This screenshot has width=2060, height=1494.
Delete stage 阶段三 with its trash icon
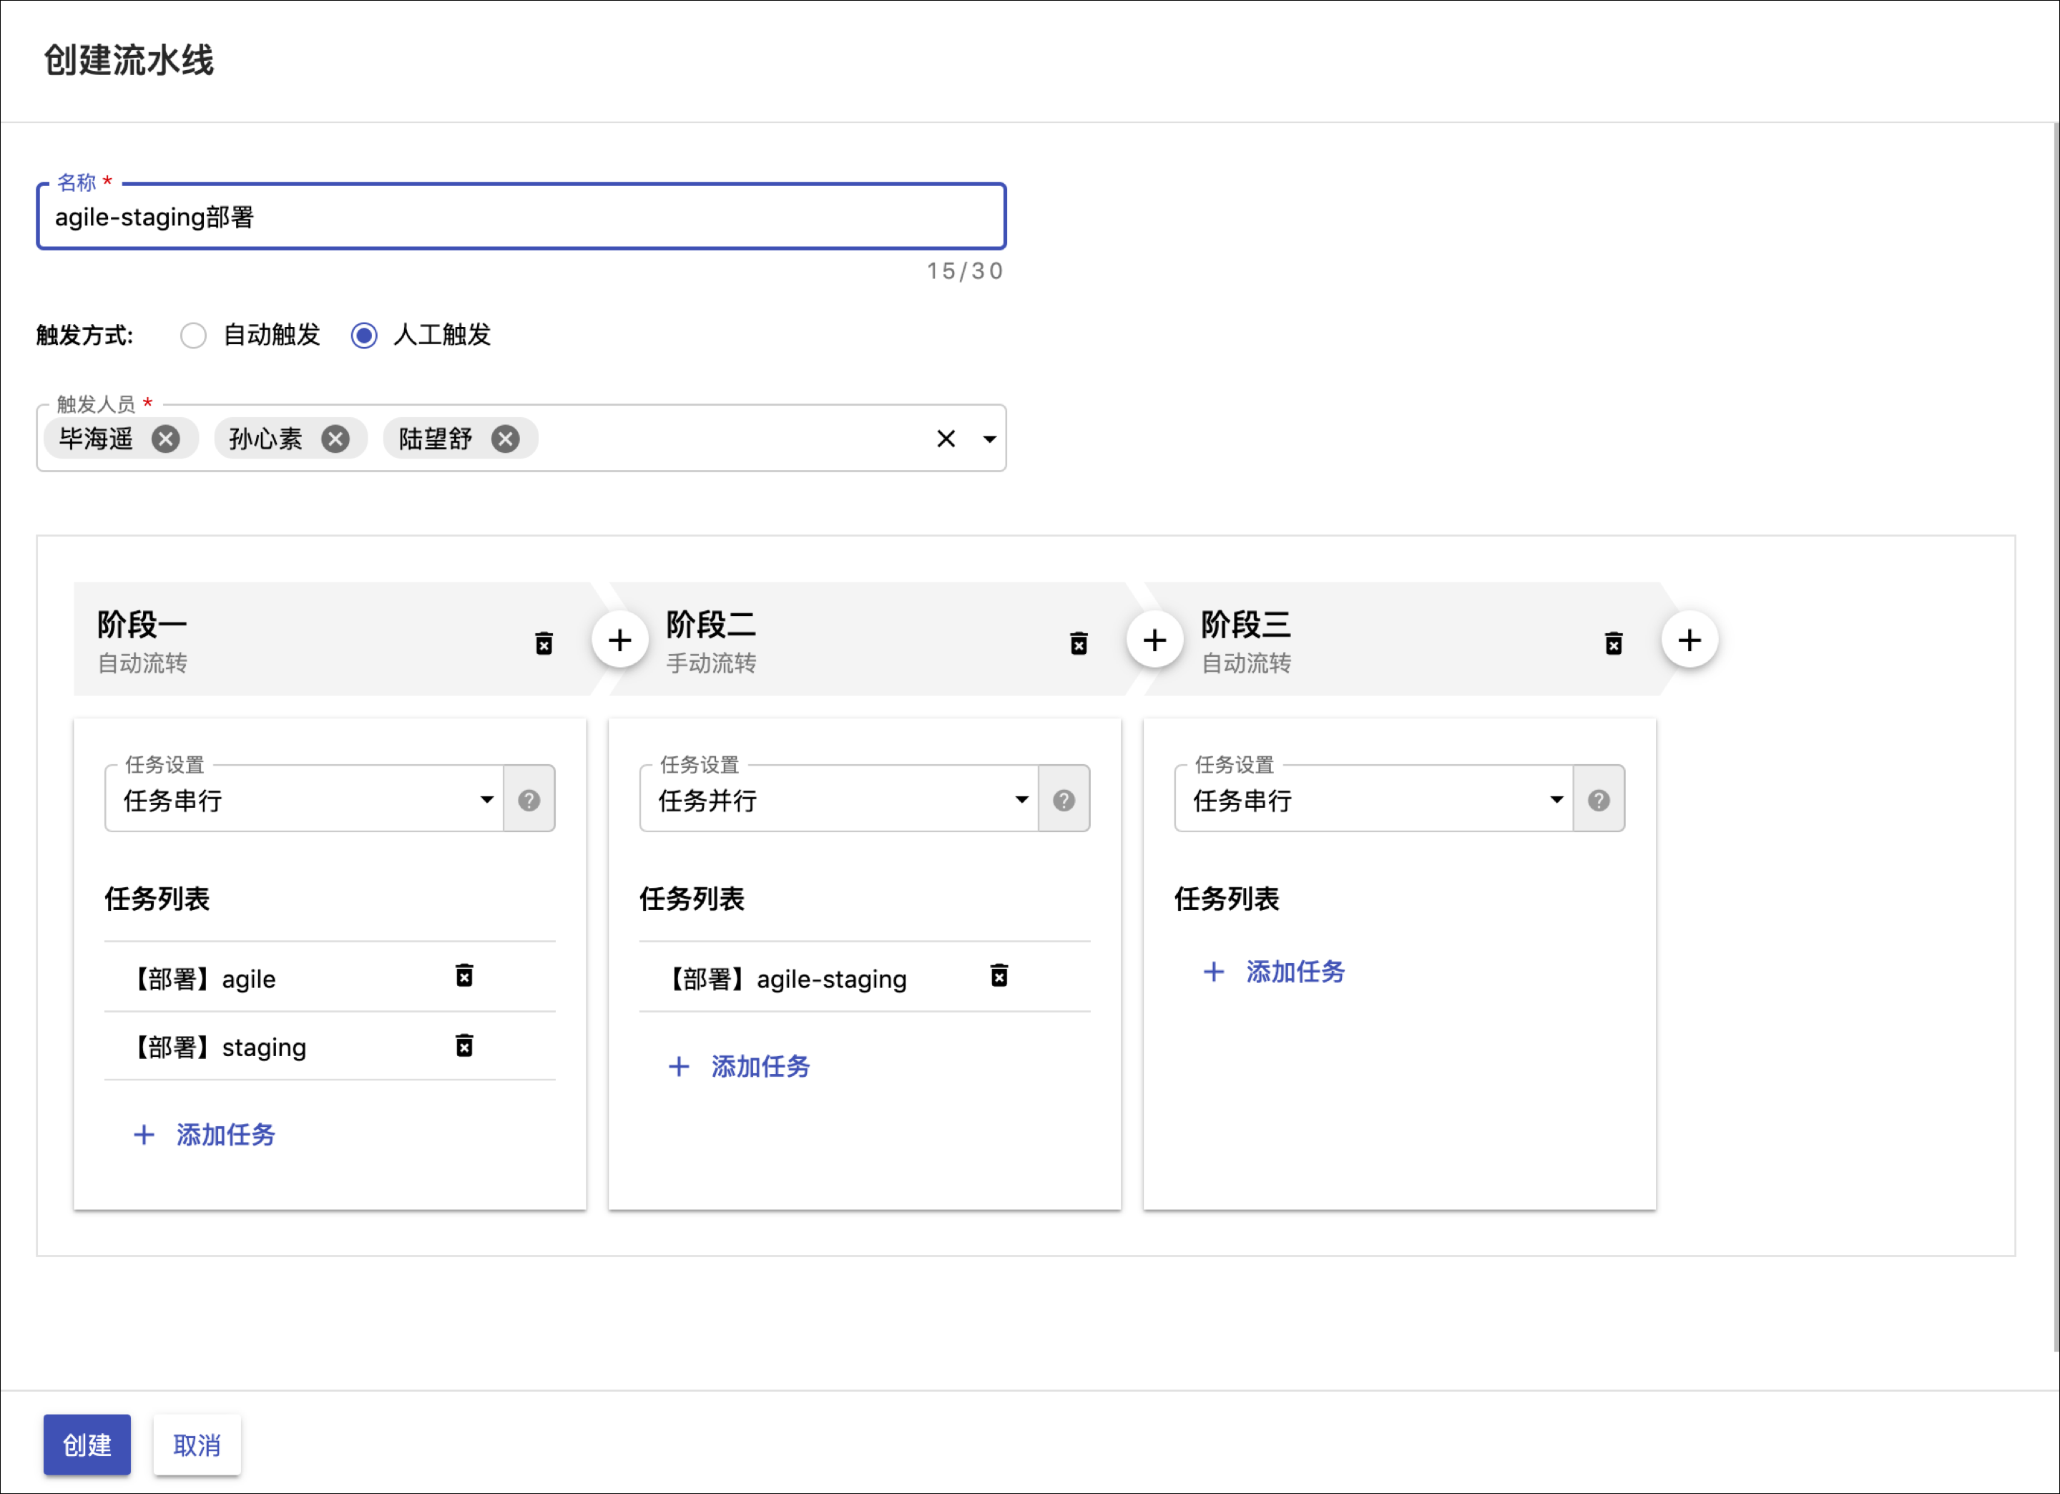1614,643
